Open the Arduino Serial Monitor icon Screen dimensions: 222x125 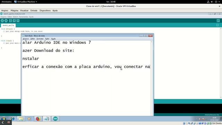tap(218, 21)
